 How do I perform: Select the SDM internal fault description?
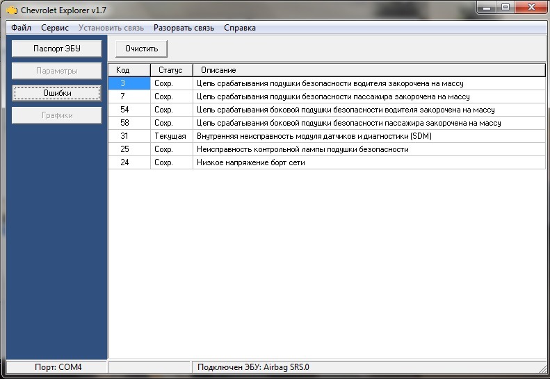(369, 136)
